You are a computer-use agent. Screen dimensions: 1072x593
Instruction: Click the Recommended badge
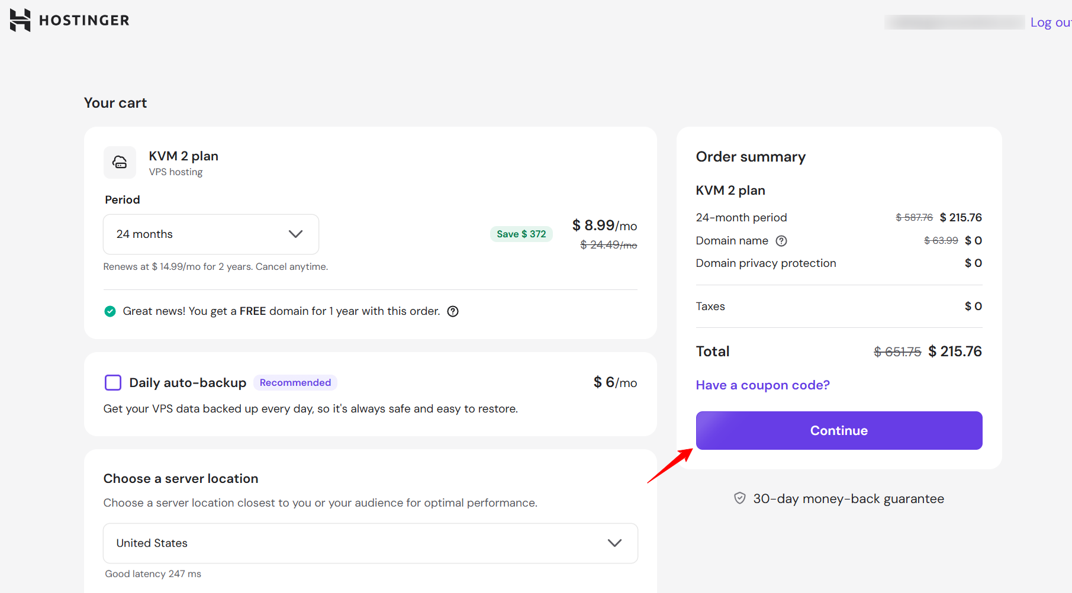295,382
